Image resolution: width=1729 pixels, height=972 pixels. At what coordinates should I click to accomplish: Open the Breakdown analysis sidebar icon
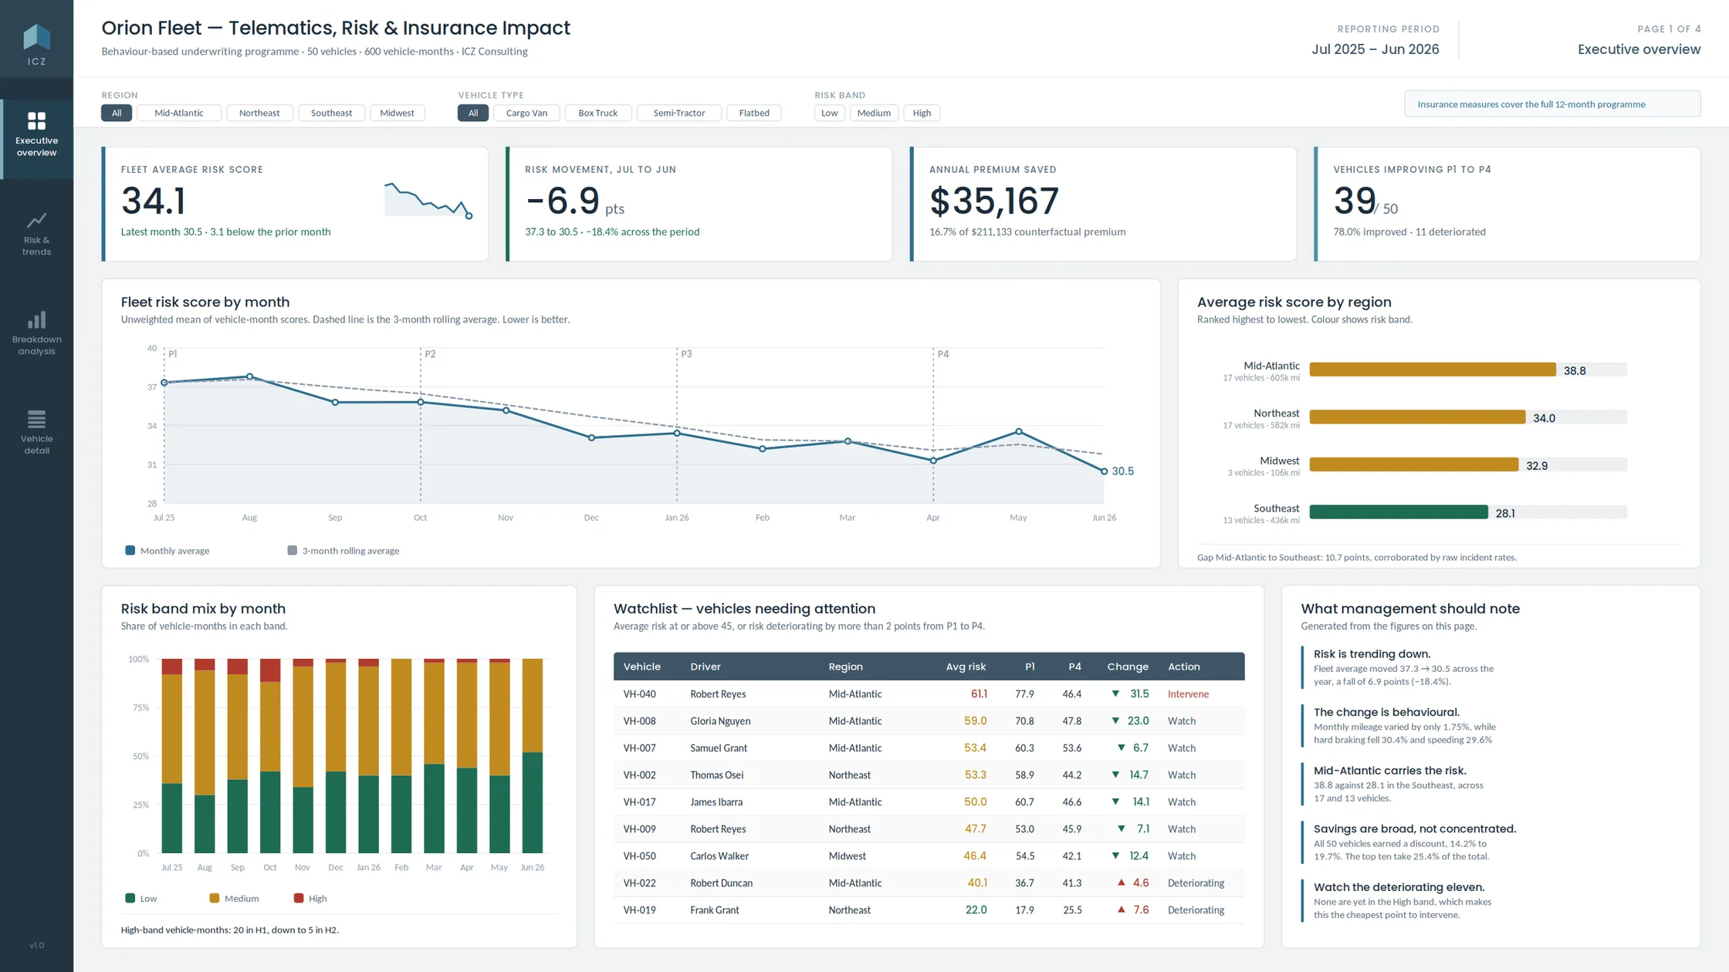pos(36,319)
